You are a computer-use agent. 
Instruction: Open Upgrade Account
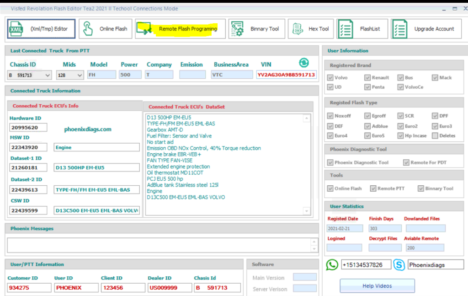coord(426,29)
